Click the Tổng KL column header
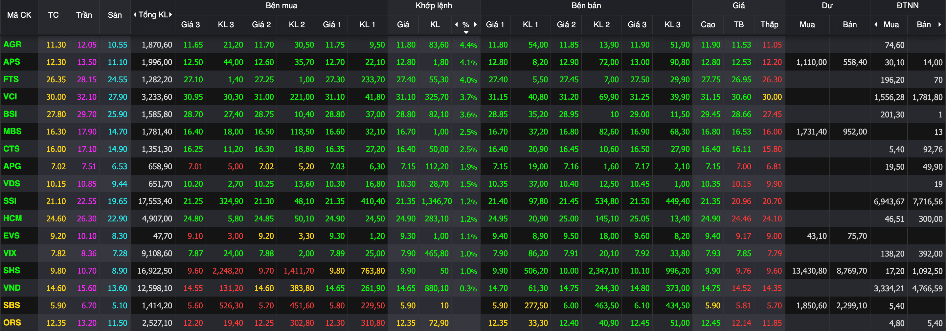 point(153,15)
